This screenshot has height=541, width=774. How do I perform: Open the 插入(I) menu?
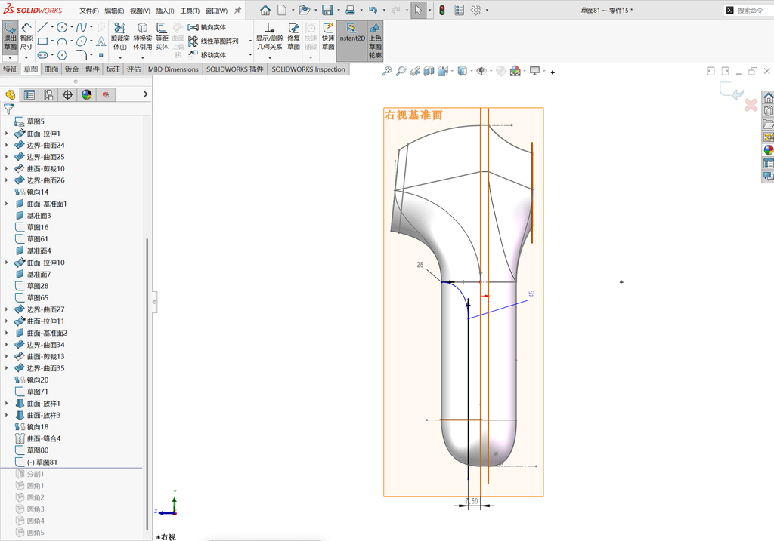[x=165, y=11]
